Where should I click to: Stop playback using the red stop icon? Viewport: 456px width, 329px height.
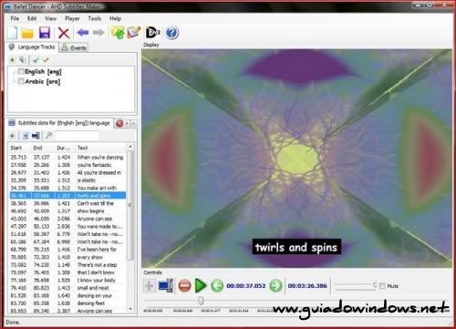click(x=184, y=285)
